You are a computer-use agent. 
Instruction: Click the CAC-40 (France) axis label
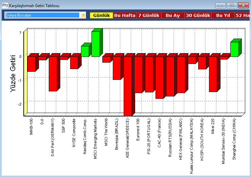[159, 133]
